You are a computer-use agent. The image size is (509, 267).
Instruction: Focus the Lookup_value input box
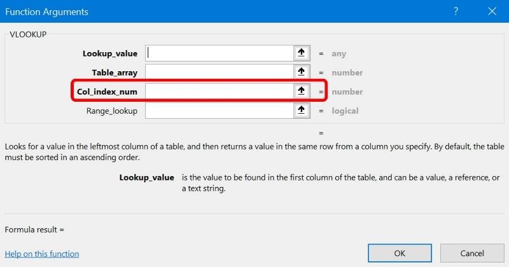pyautogui.click(x=219, y=53)
